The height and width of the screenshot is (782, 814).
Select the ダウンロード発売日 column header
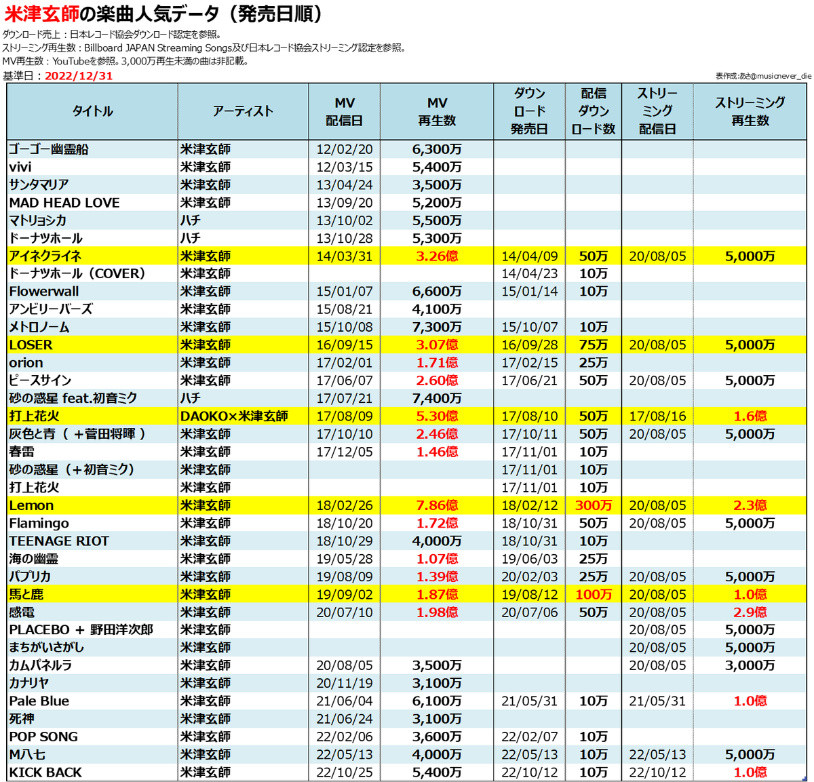(x=529, y=111)
